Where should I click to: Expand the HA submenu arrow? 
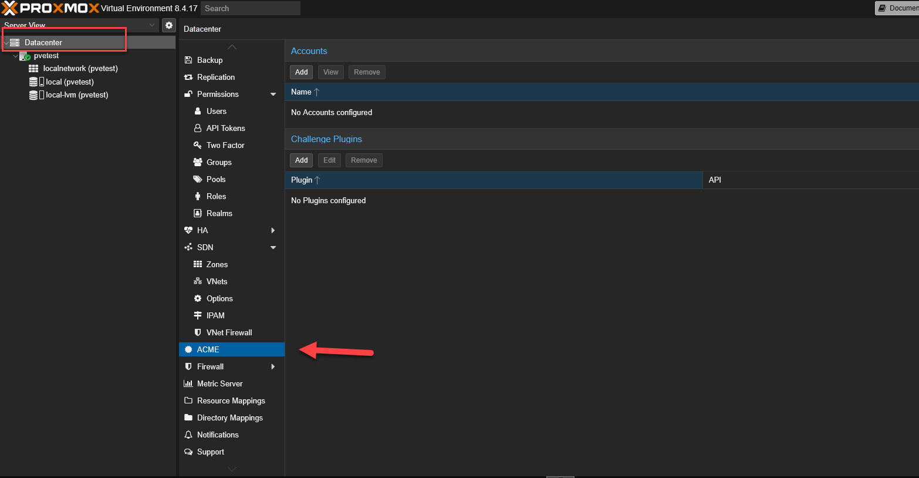pyautogui.click(x=273, y=230)
